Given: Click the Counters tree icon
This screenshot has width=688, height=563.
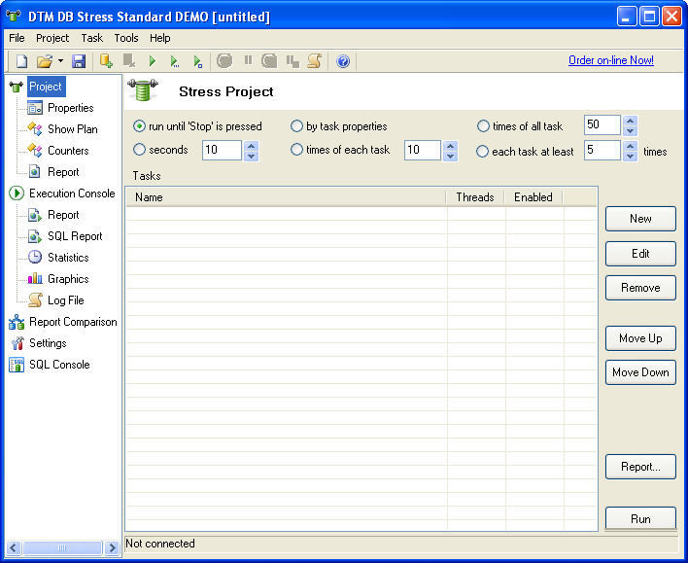Looking at the screenshot, I should 35,150.
